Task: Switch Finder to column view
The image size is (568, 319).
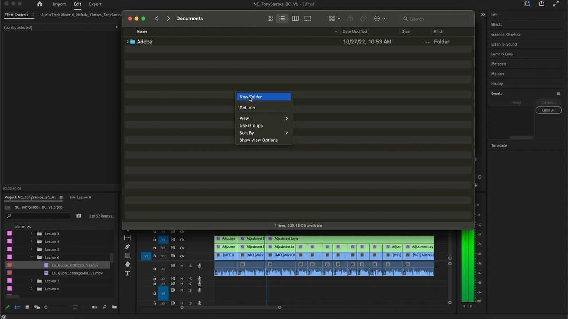Action: 295,19
